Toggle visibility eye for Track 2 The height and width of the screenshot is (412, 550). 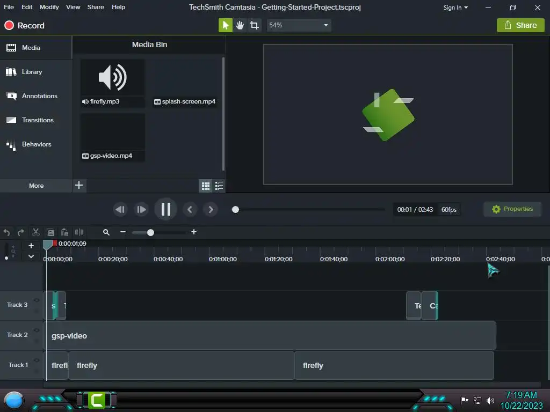click(x=37, y=330)
